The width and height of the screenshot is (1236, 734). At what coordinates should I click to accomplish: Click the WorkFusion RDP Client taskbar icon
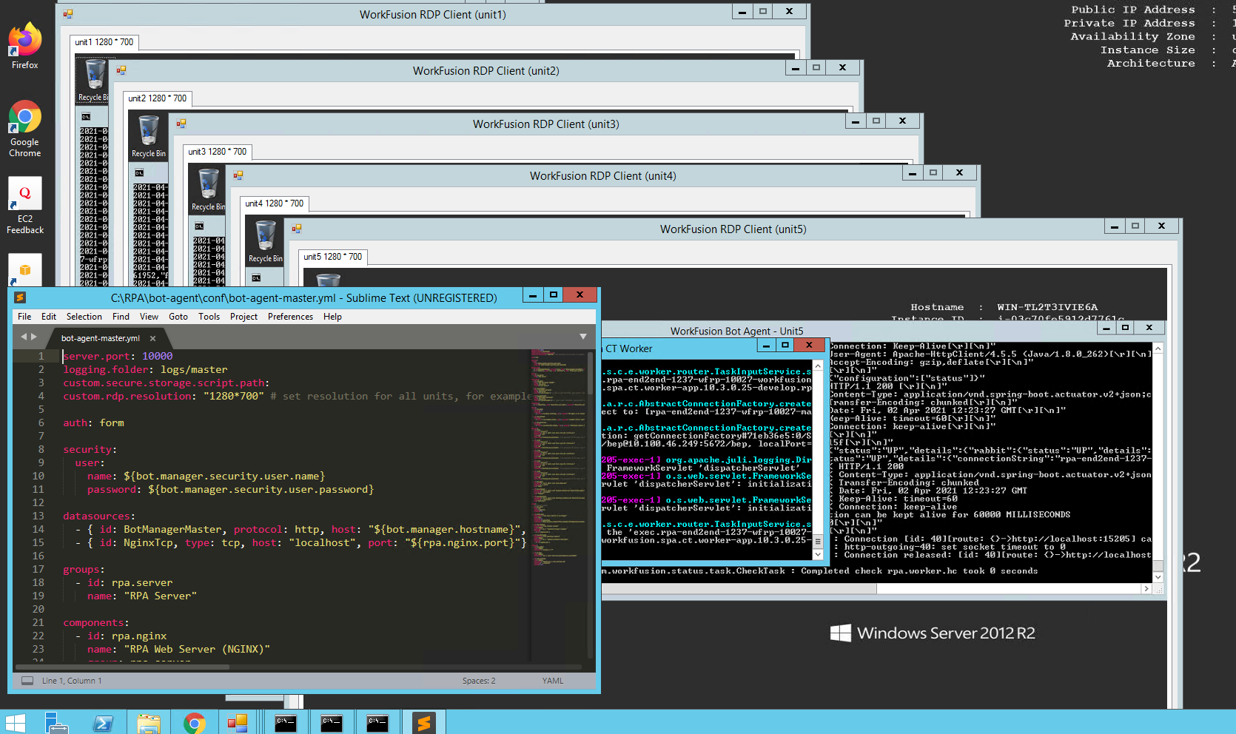click(238, 723)
